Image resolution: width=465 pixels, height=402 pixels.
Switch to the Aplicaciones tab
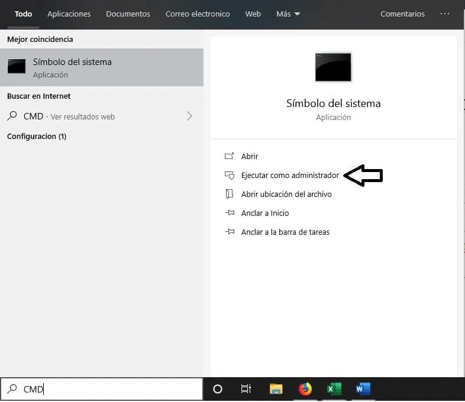point(69,14)
